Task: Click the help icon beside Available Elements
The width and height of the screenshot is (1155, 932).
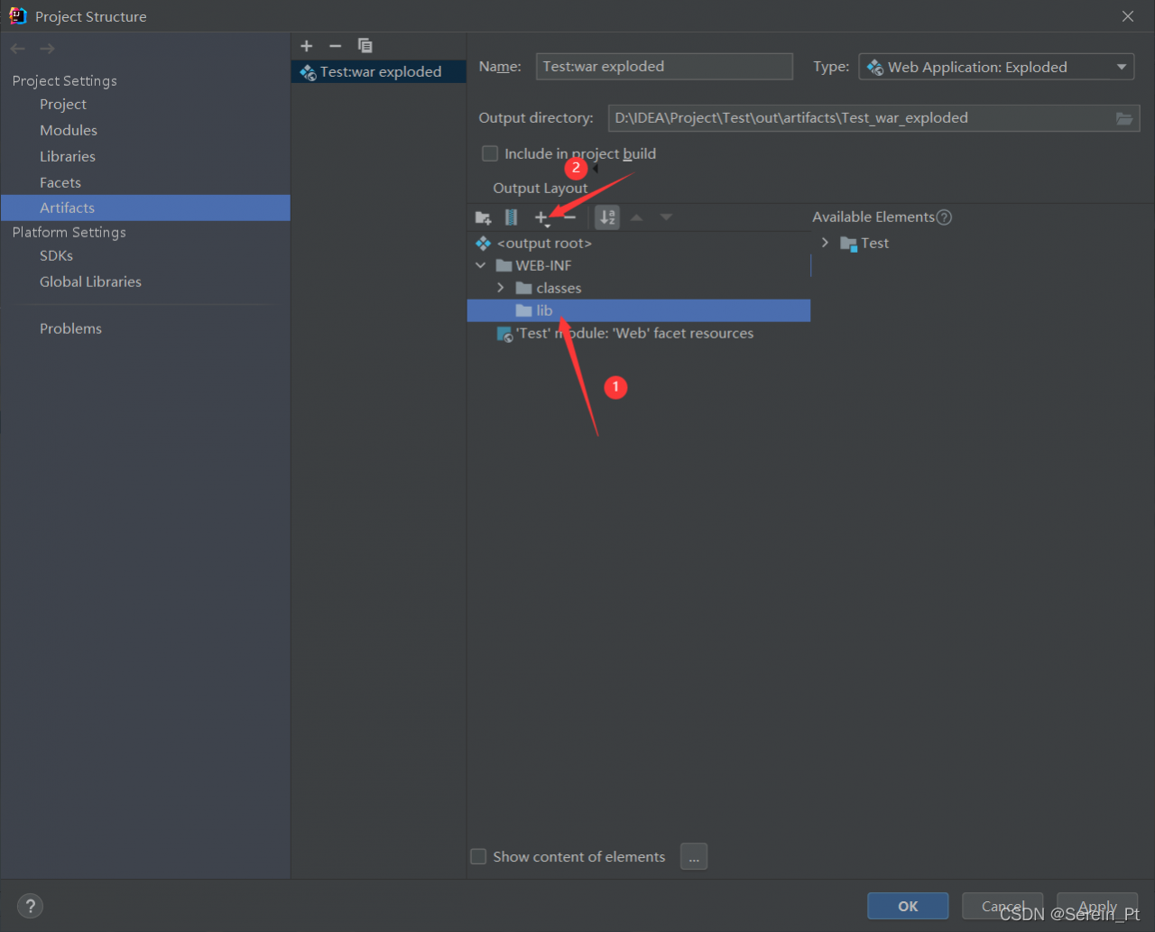Action: point(944,217)
